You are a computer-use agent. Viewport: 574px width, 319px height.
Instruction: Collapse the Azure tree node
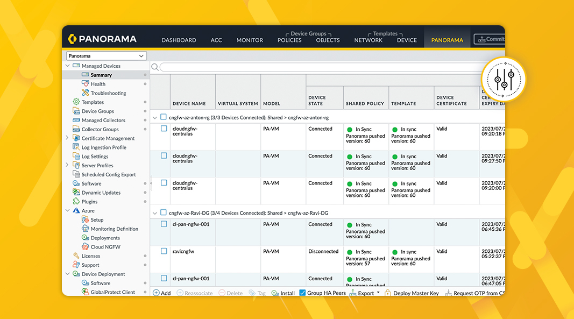click(x=68, y=211)
